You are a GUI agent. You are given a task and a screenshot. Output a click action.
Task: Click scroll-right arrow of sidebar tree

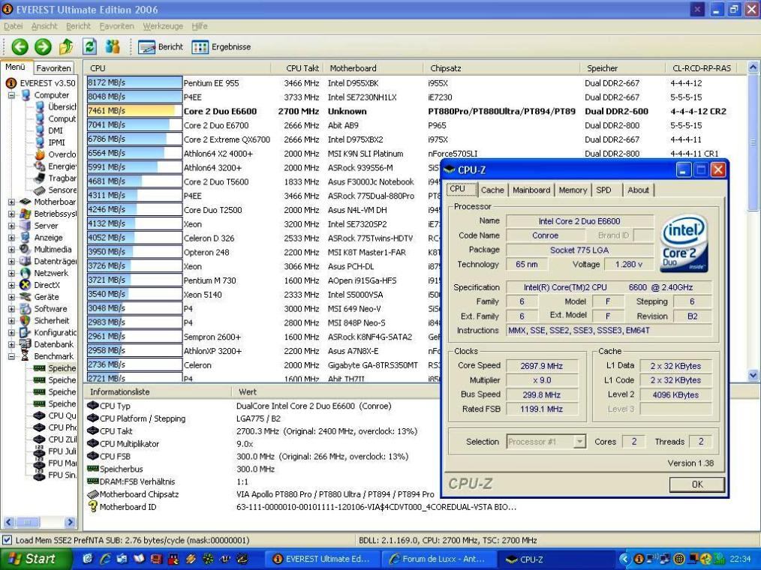(x=70, y=522)
